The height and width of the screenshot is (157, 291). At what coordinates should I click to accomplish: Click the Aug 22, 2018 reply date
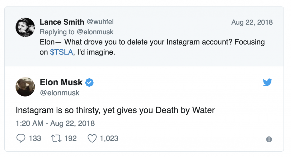point(252,22)
